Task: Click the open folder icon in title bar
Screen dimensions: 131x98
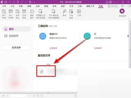Action: click(6, 2)
